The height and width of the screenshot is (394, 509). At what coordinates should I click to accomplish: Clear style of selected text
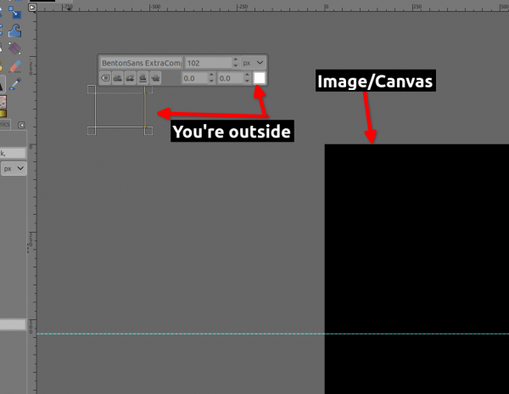click(105, 78)
